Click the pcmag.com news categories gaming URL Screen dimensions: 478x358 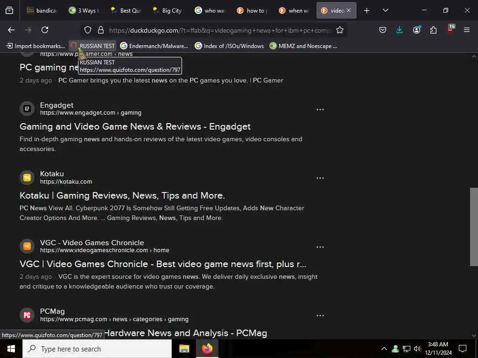click(114, 319)
